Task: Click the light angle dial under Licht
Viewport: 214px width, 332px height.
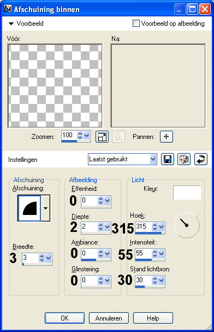Action: click(x=187, y=225)
